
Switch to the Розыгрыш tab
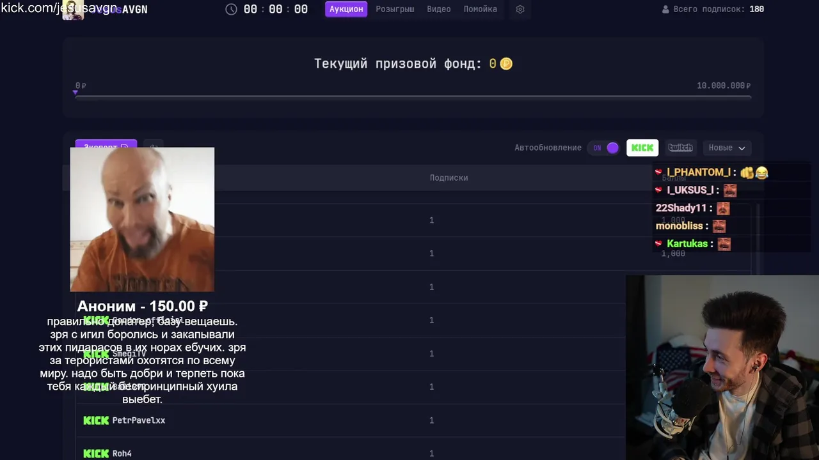coord(395,9)
